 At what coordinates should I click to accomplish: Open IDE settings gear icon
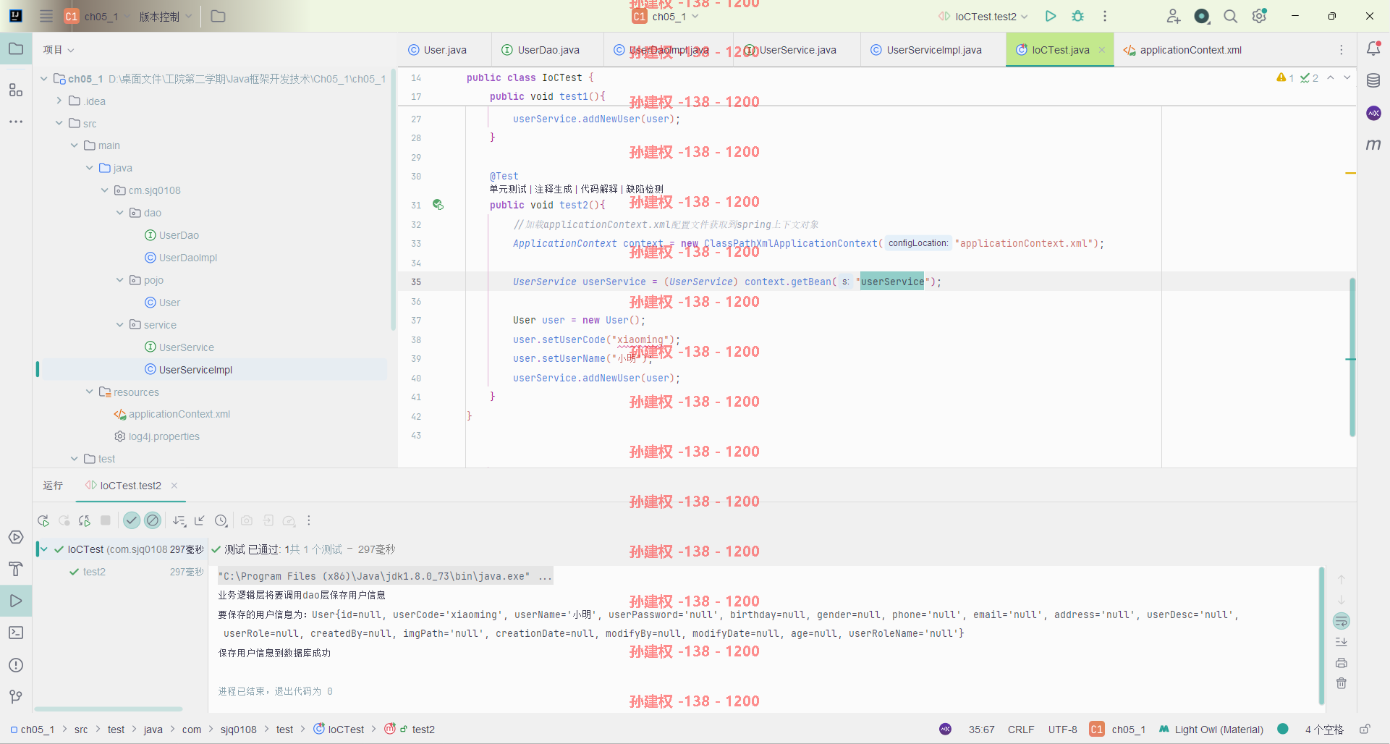[1259, 16]
